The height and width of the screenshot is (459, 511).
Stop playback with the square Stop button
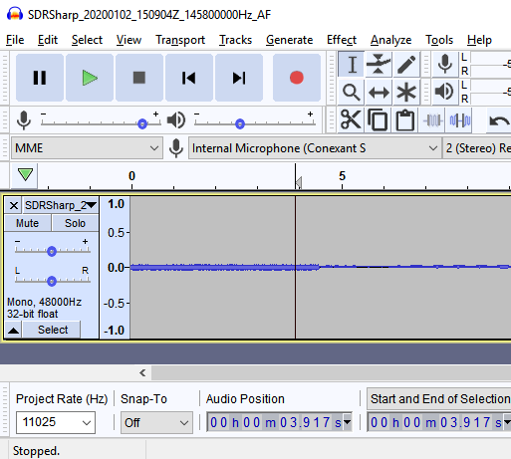click(x=139, y=78)
